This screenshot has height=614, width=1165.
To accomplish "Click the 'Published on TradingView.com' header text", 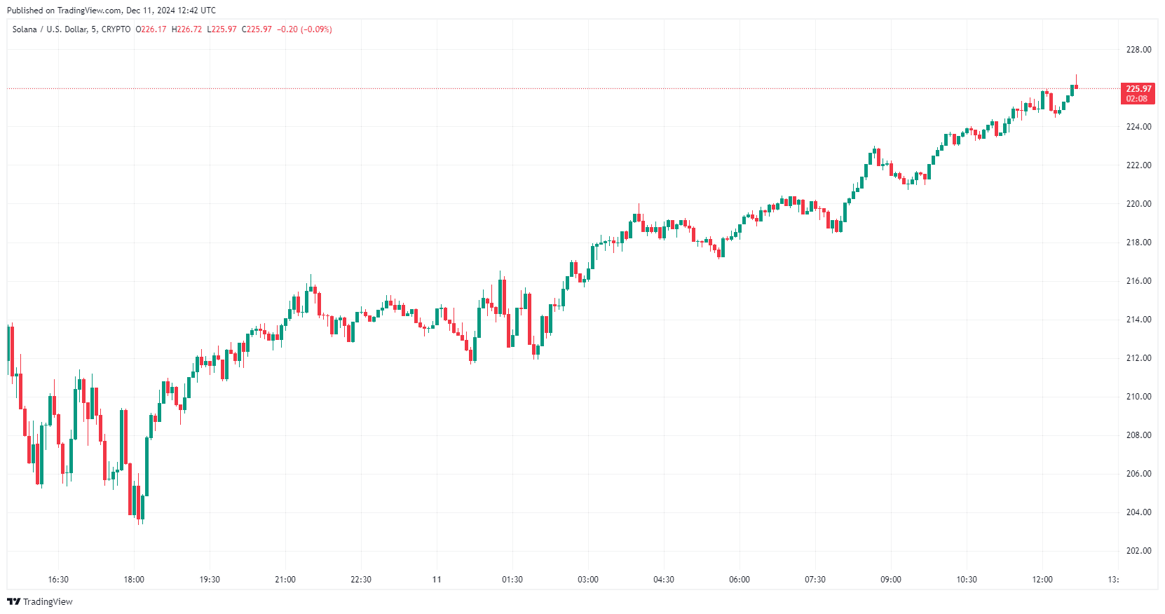I will 64,11.
